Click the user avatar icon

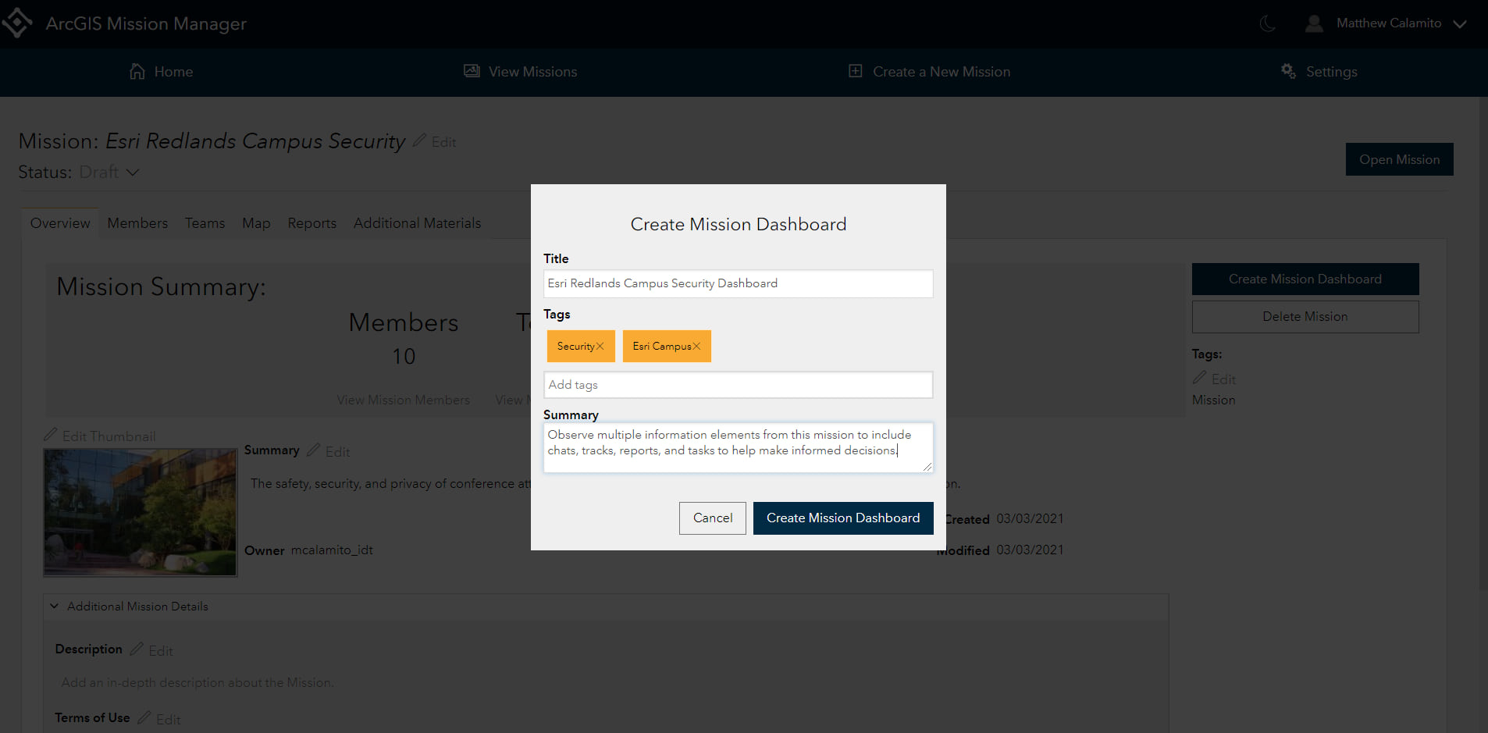point(1314,23)
